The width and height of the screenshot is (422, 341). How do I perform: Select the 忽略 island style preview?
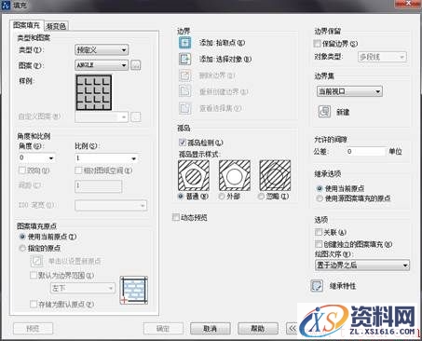click(275, 175)
